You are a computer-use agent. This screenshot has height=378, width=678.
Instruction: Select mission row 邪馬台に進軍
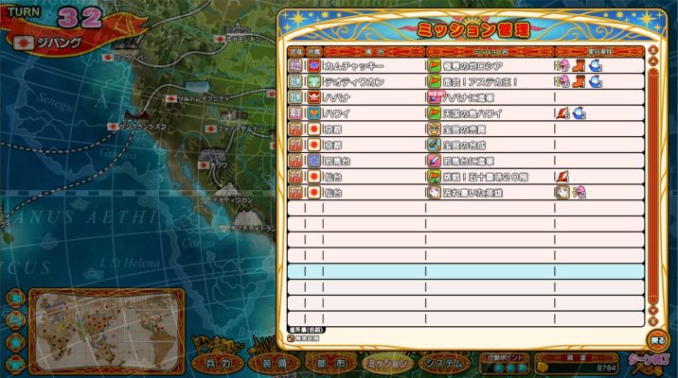point(466,161)
